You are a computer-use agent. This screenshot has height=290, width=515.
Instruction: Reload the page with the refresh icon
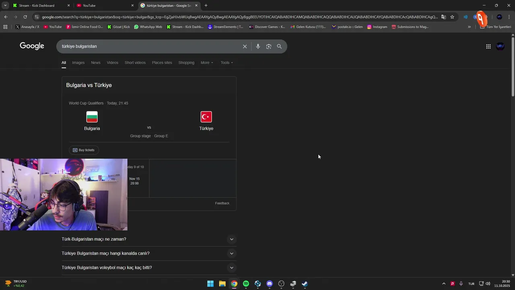click(25, 17)
